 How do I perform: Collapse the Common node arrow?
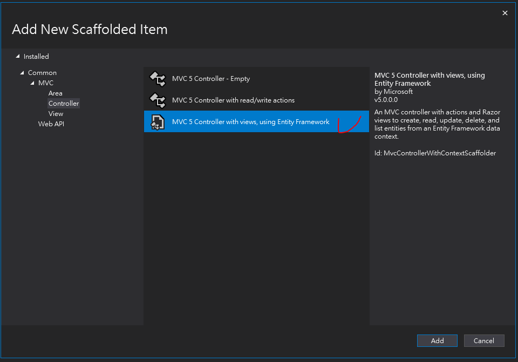click(x=22, y=73)
